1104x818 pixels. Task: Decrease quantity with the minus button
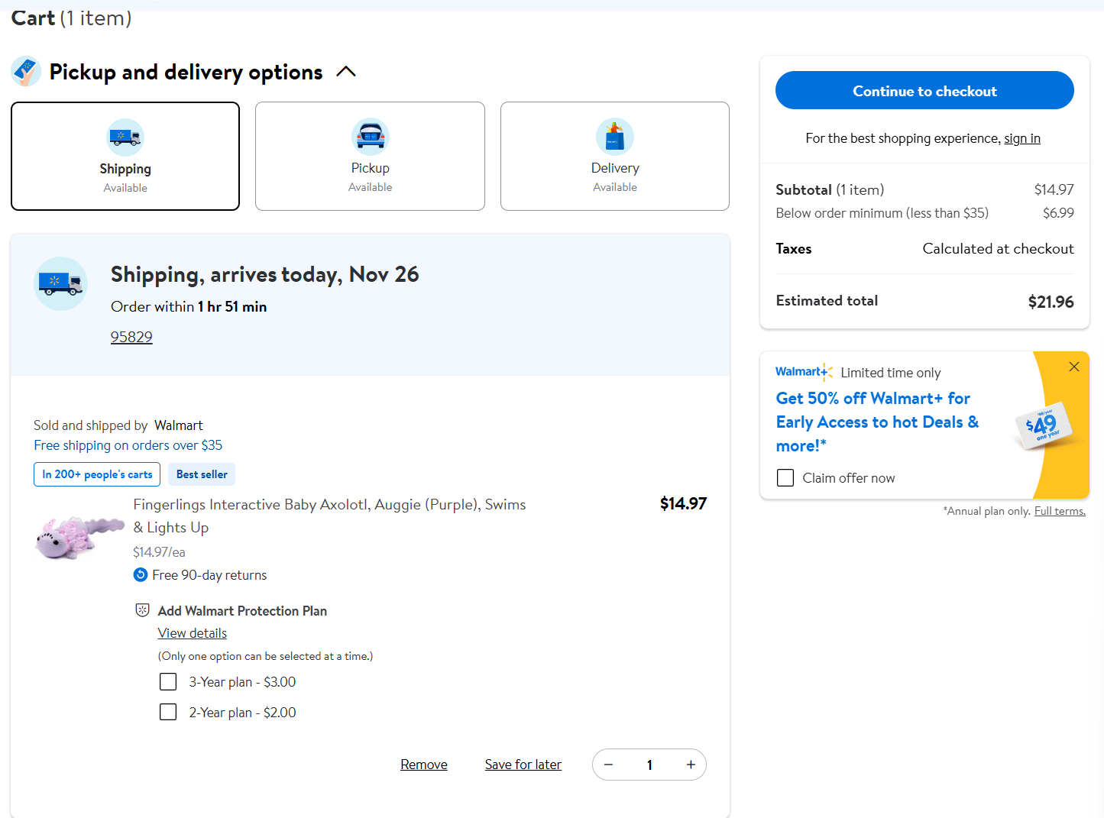[609, 765]
